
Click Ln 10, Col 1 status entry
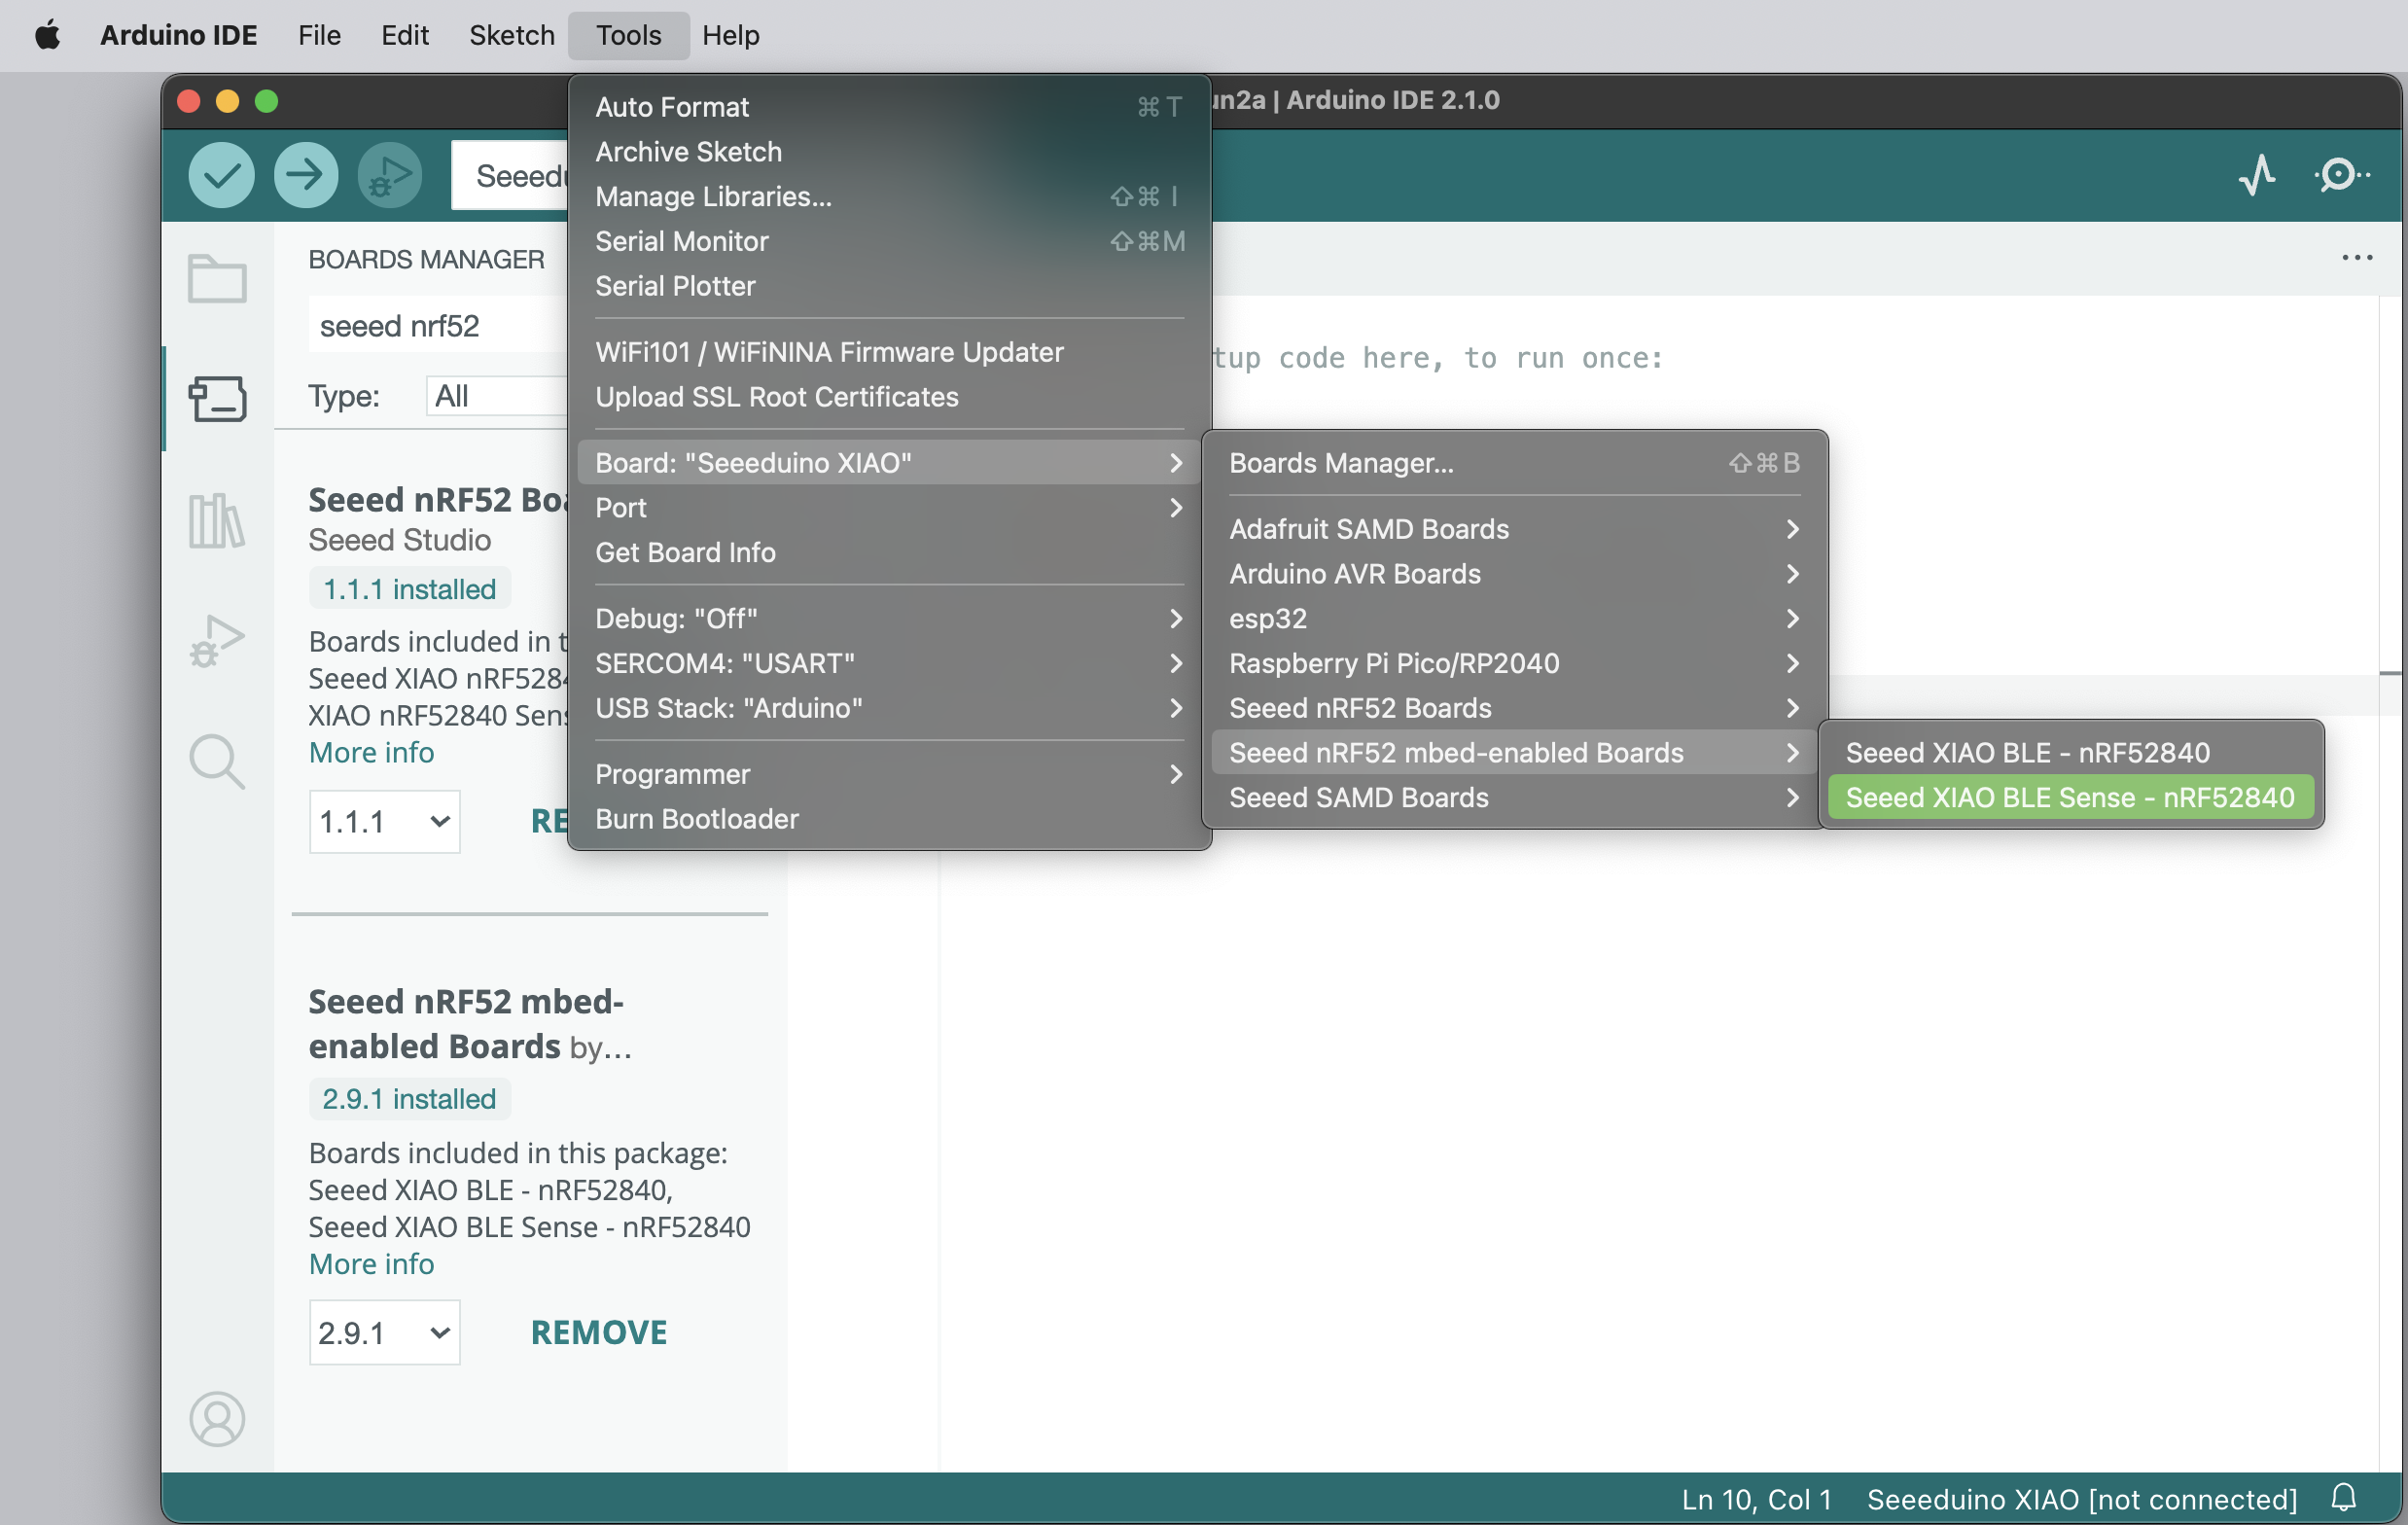pyautogui.click(x=1757, y=1500)
